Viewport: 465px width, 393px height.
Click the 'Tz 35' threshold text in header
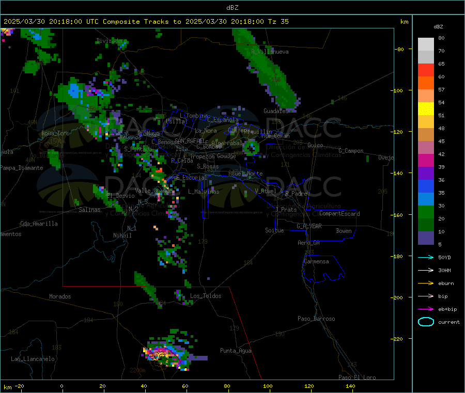tap(278, 22)
